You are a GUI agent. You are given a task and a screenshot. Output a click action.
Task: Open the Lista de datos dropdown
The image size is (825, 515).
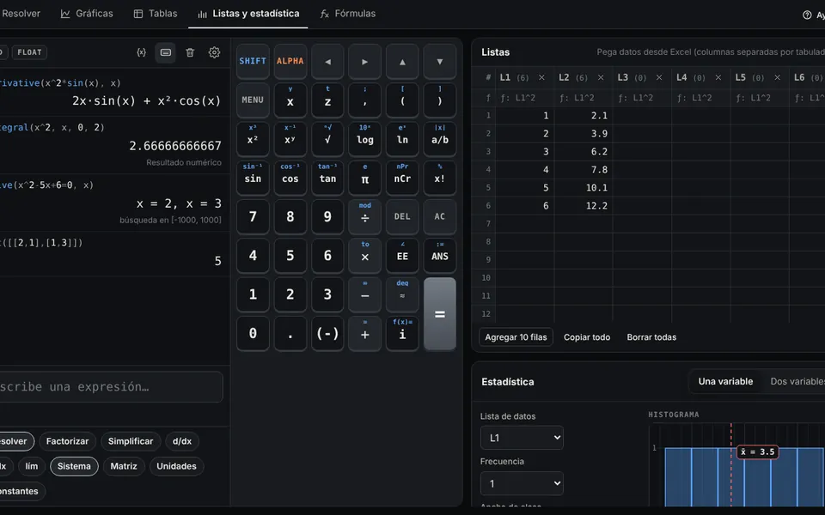[522, 438]
